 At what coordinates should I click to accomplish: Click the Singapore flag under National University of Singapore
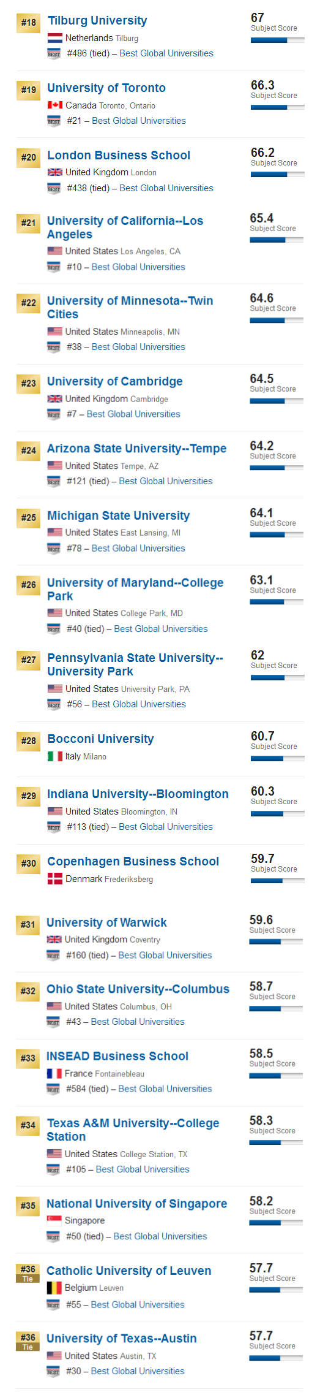[54, 1220]
